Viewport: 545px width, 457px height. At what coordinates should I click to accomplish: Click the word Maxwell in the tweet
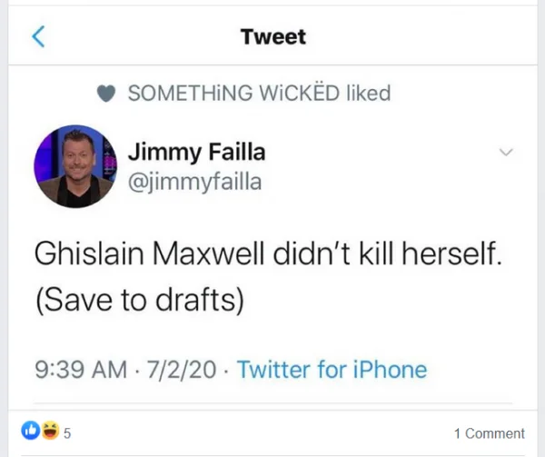[208, 253]
